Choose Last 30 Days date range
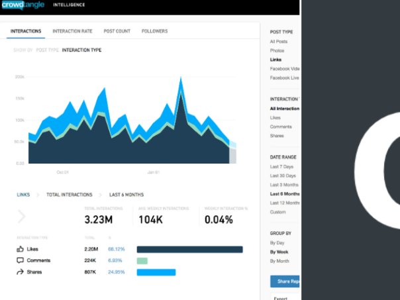Image resolution: width=400 pixels, height=300 pixels. coord(283,175)
